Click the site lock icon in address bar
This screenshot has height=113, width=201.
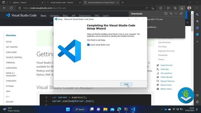(x=19, y=8)
